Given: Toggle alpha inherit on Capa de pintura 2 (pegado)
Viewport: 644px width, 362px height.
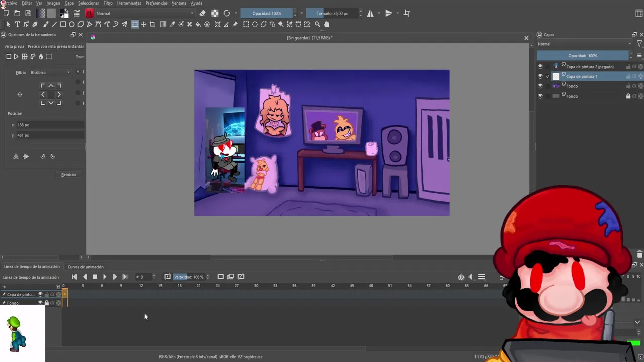Looking at the screenshot, I should (634, 67).
